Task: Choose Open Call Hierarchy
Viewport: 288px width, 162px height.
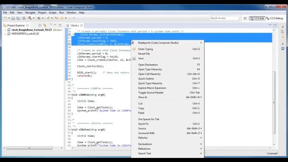Action: [167, 74]
